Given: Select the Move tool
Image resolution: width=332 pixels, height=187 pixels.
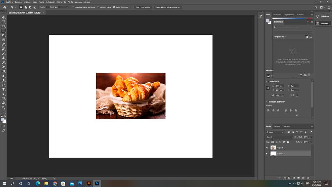Looking at the screenshot, I should 3,17.
